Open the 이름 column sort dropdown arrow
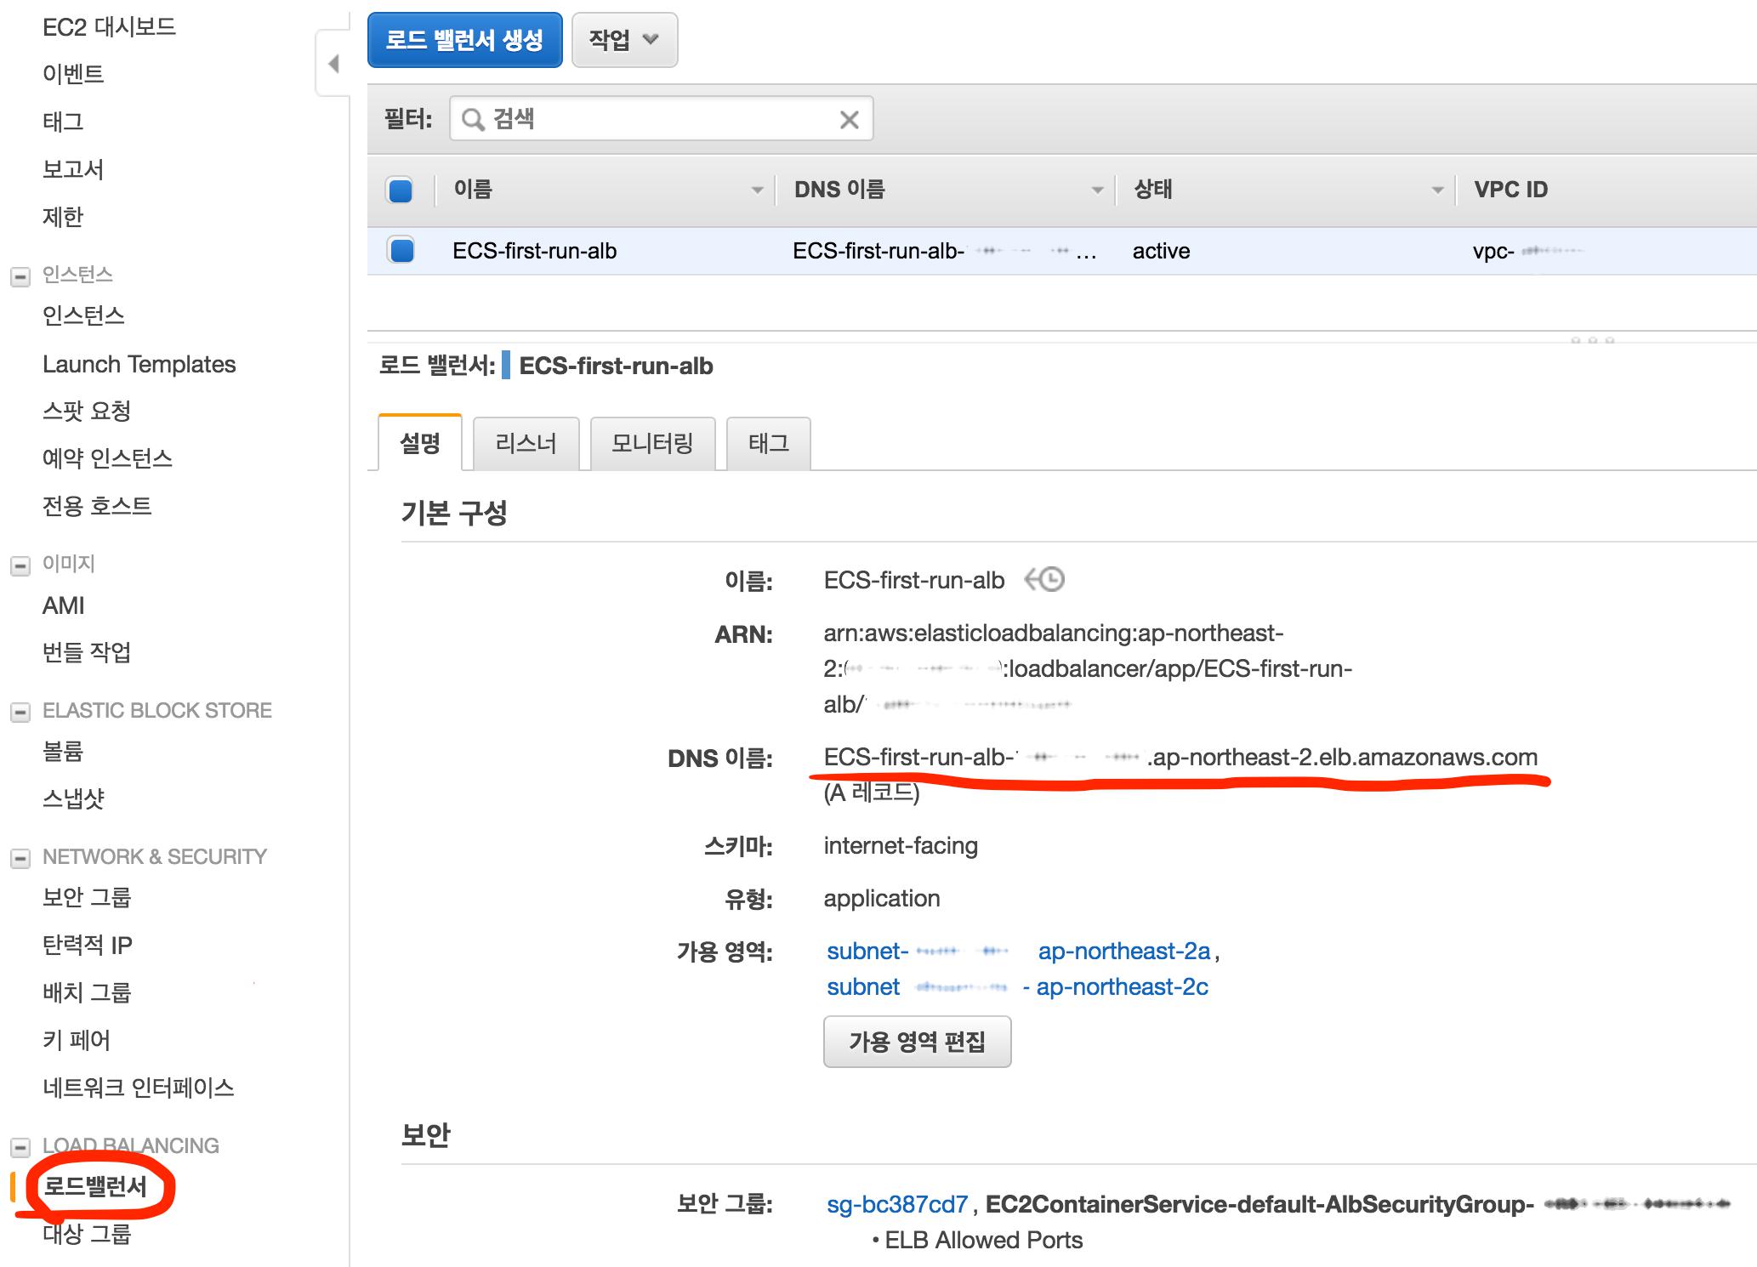Screen dimensions: 1757x1267 (757, 190)
